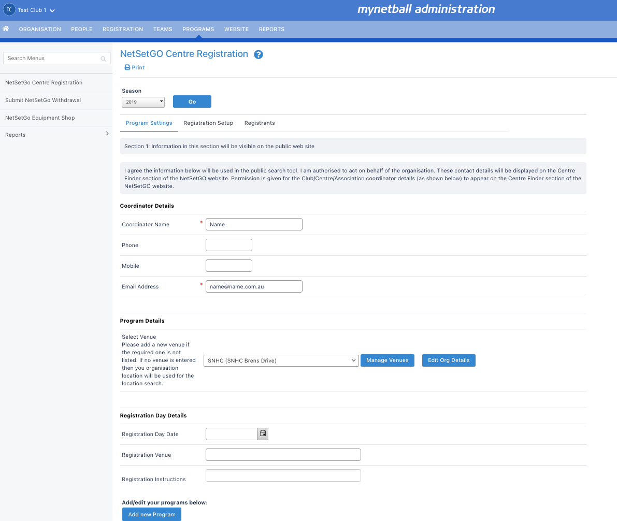
Task: Focus the Search Menus input field
Action: [56, 58]
